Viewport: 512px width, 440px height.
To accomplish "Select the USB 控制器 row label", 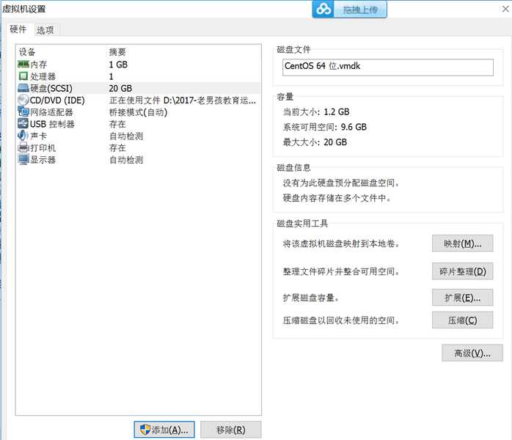I will coord(52,124).
